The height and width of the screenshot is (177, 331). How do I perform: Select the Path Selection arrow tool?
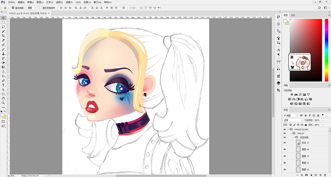(x=3, y=90)
